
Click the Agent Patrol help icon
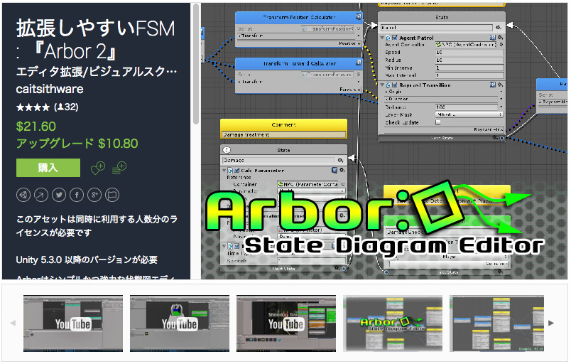(x=493, y=38)
